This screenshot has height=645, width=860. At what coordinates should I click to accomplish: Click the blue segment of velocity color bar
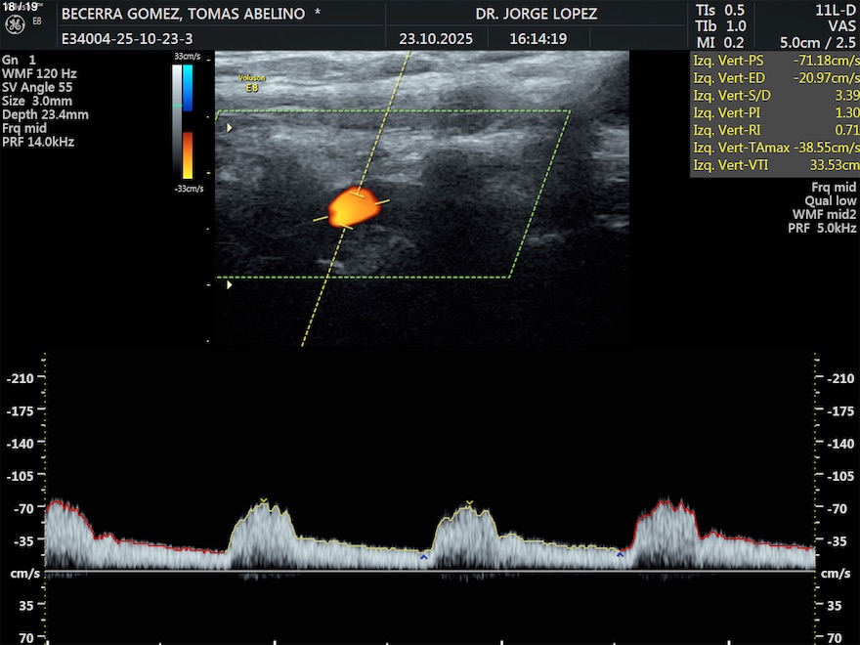188,88
